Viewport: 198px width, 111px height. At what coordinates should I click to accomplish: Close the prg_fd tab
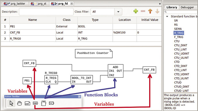[72, 4]
